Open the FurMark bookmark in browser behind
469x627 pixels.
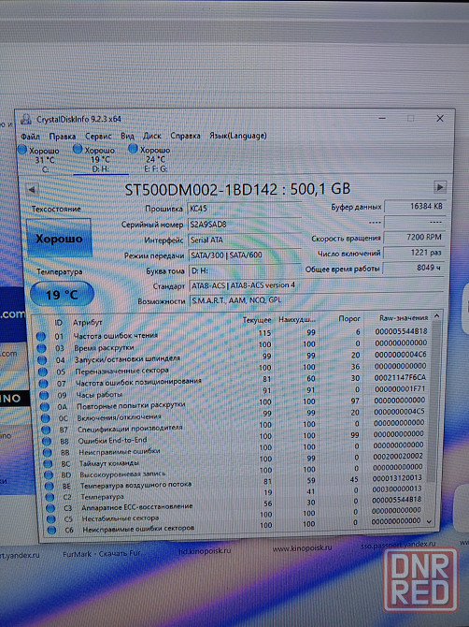105,554
